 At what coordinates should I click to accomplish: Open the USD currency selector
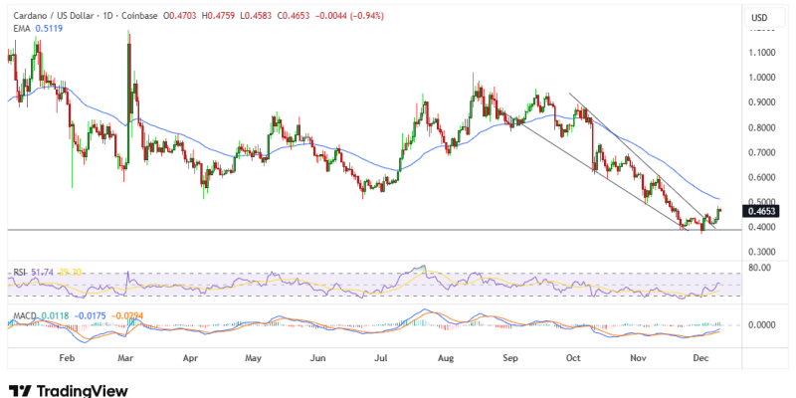(758, 18)
